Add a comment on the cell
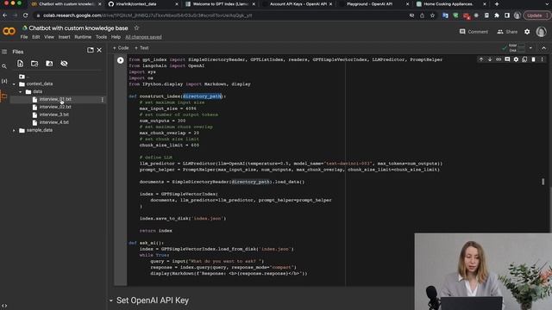 [x=507, y=59]
